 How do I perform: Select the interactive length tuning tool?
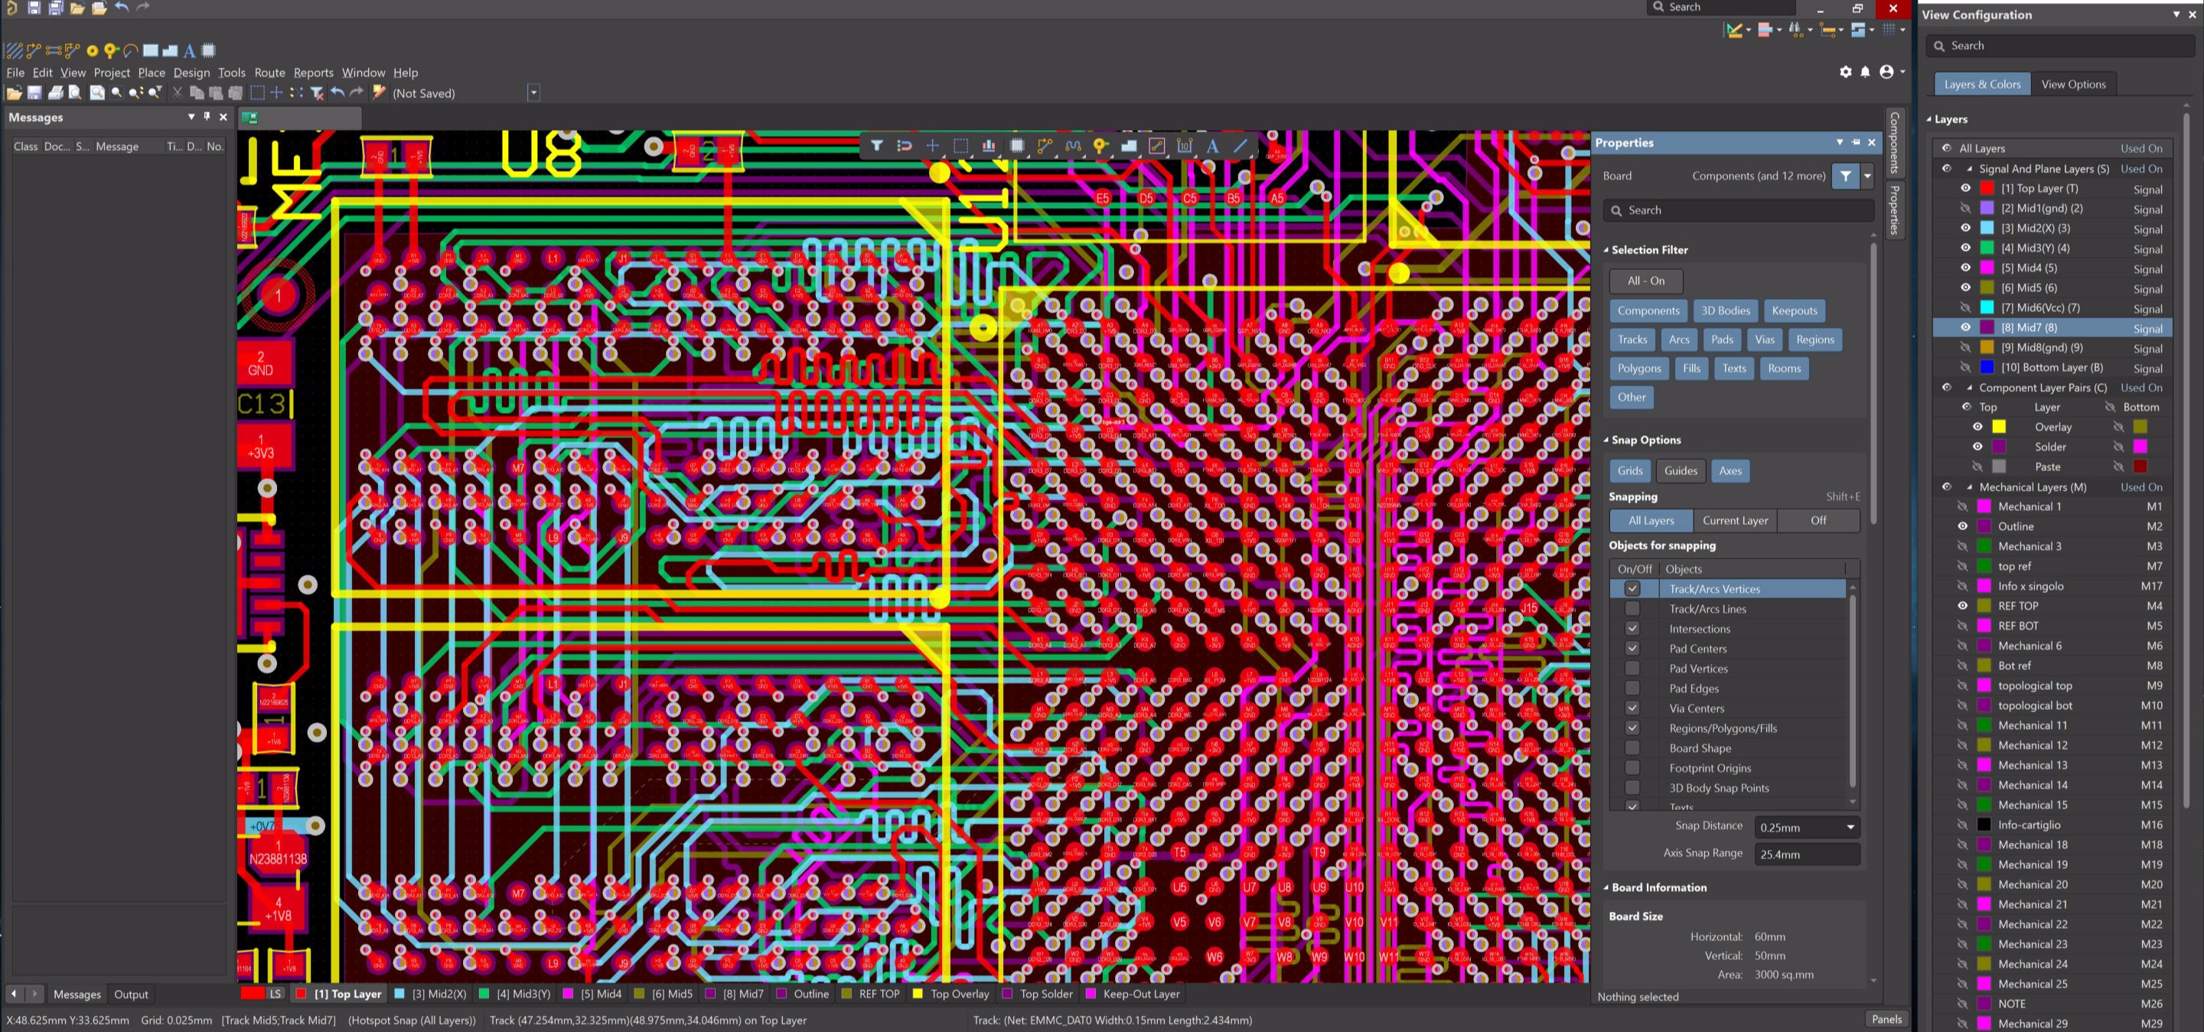point(1073,146)
